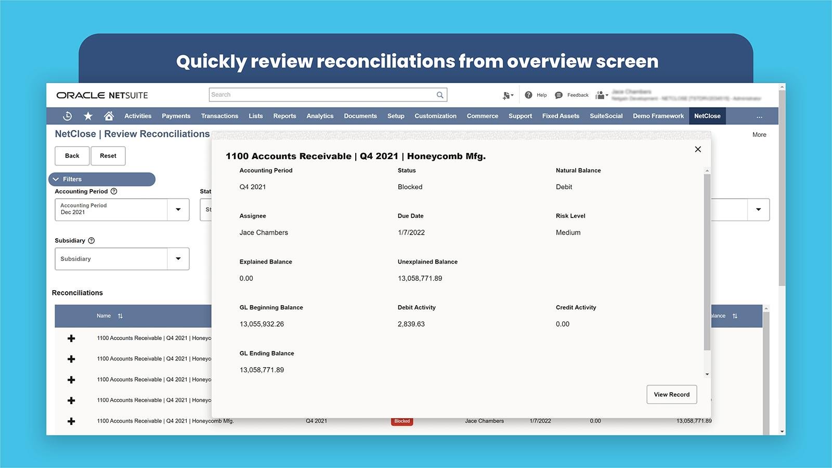Image resolution: width=832 pixels, height=468 pixels.
Task: Click Risk Level value Medium
Action: pyautogui.click(x=568, y=233)
